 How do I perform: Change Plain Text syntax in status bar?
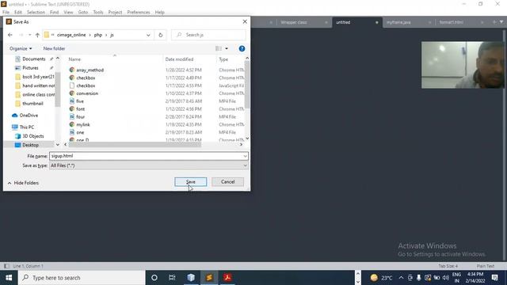pyautogui.click(x=486, y=266)
